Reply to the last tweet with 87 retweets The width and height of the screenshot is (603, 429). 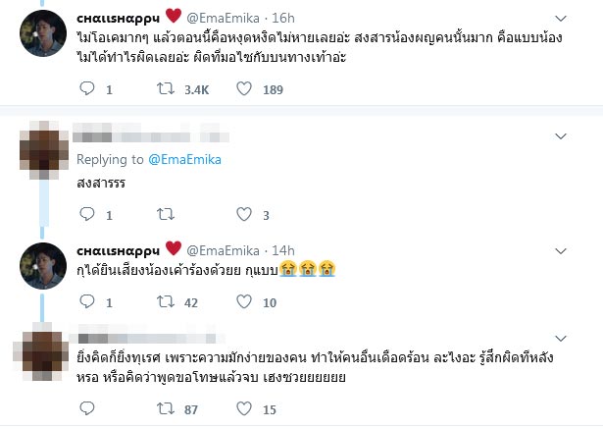tap(85, 408)
